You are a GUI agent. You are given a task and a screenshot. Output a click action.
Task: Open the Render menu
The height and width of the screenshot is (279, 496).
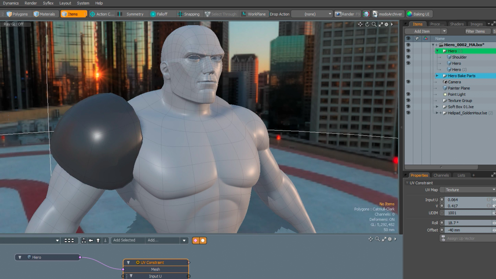coord(30,3)
